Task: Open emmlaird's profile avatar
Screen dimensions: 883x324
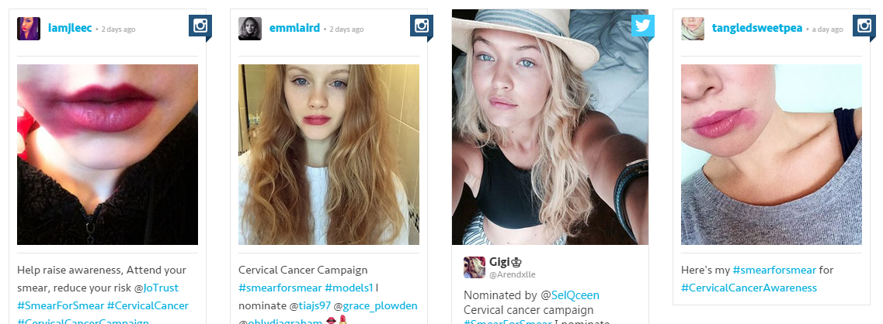Action: (250, 29)
